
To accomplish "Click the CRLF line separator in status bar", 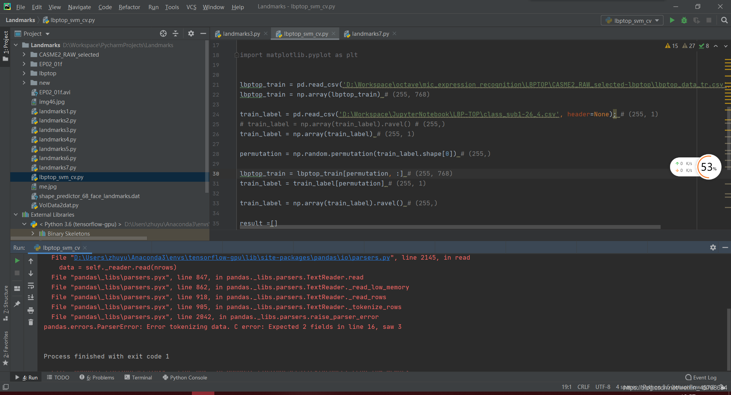I will [583, 387].
